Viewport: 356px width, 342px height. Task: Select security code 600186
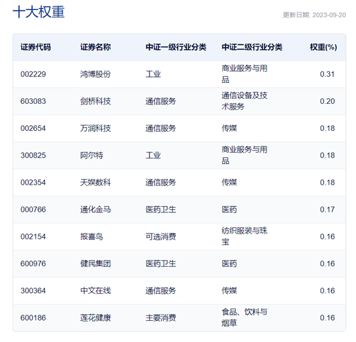33,318
